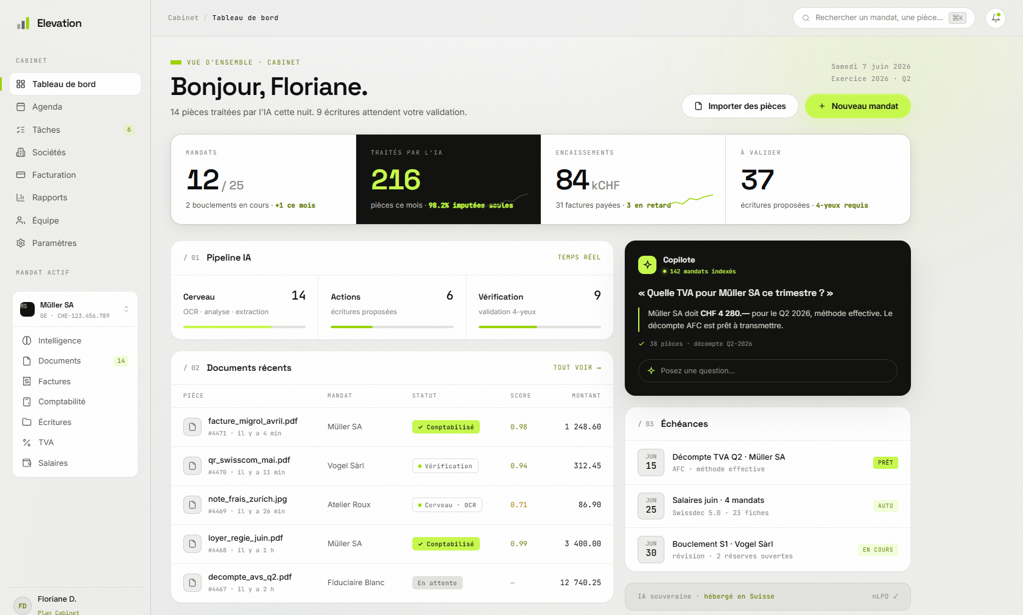Screen dimensions: 1023x615
Task: Open Intelligence under Müller SA
Action: tap(75, 340)
